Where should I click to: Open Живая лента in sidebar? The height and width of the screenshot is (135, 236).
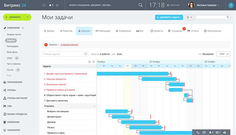tap(14, 34)
